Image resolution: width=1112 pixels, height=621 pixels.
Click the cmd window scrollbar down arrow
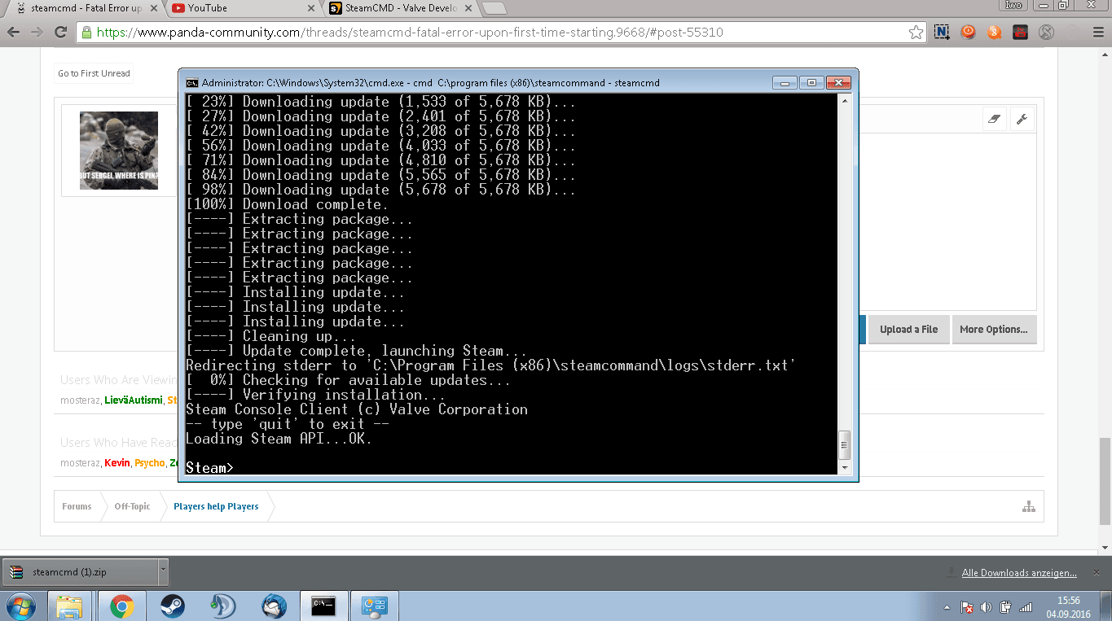pos(845,468)
